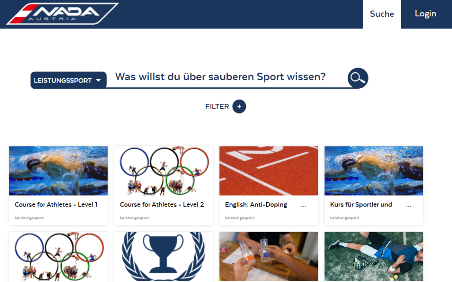This screenshot has width=452, height=282.
Task: Click the FILTER label
Action: [x=217, y=106]
